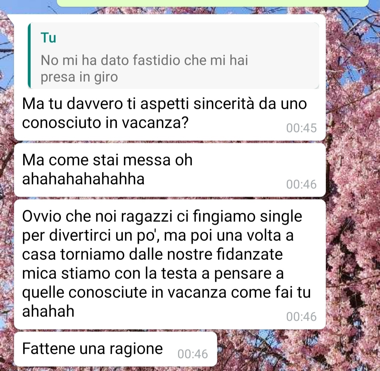
Task: Tap the pointed tail of first incoming bubble
Action: pyautogui.click(x=11, y=18)
